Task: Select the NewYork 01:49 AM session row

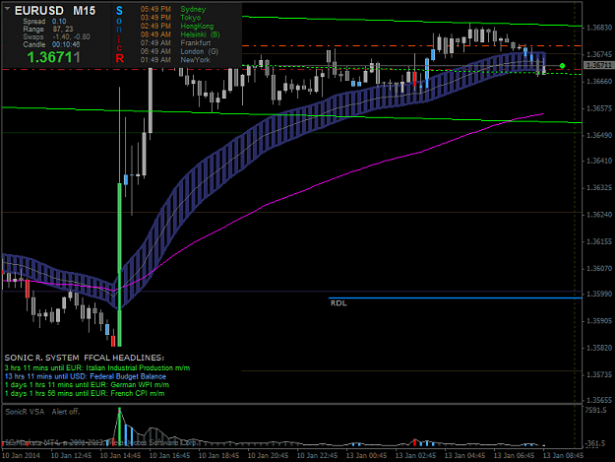Action: (x=175, y=60)
